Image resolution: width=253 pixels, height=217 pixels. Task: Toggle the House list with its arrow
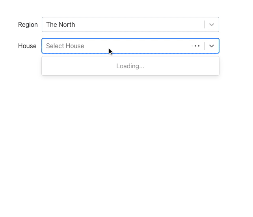point(212,46)
